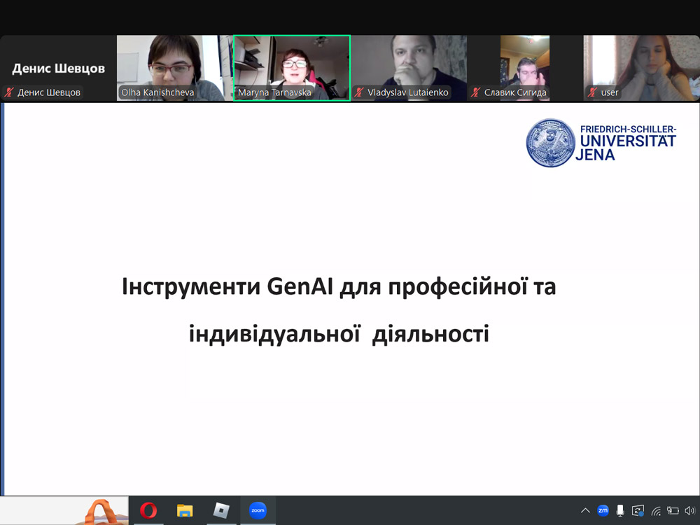Open the screen projection icon in system tray
Screen dimensions: 700x525
click(x=639, y=510)
